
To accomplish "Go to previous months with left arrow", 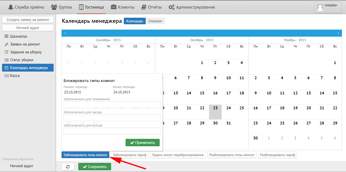I will pos(65,33).
